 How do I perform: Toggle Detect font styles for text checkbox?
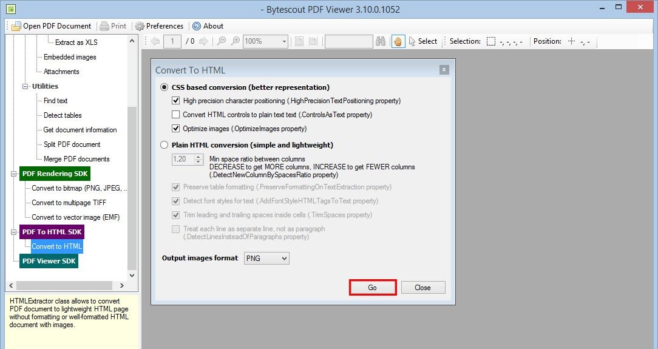click(x=176, y=201)
